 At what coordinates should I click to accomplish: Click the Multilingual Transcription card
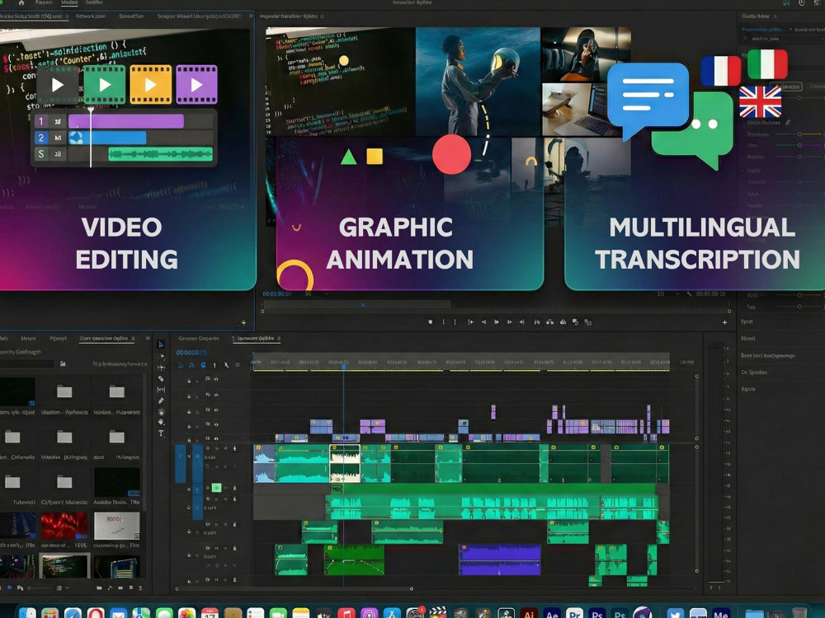(x=695, y=213)
